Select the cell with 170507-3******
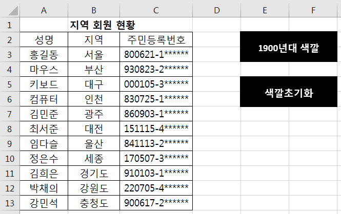341x214 pixels. click(x=156, y=158)
